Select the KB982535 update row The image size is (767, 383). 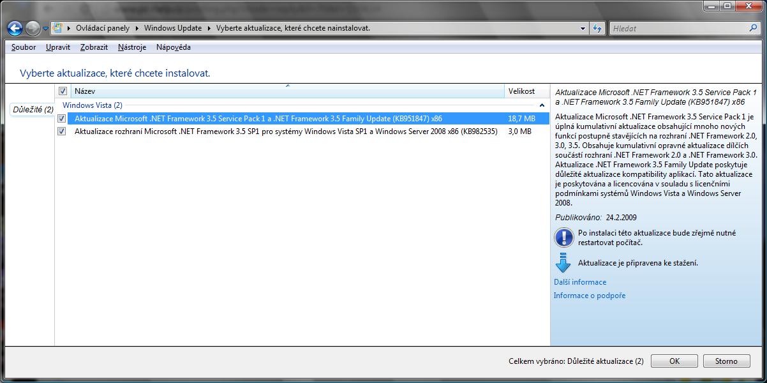tap(302, 132)
